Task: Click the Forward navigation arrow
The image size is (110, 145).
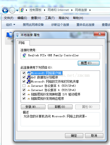Action: click(x=12, y=10)
